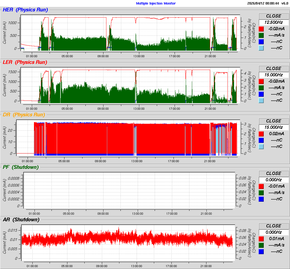Click the PF green injection rate swatch
The height and width of the screenshot is (269, 290).
[x=261, y=193]
